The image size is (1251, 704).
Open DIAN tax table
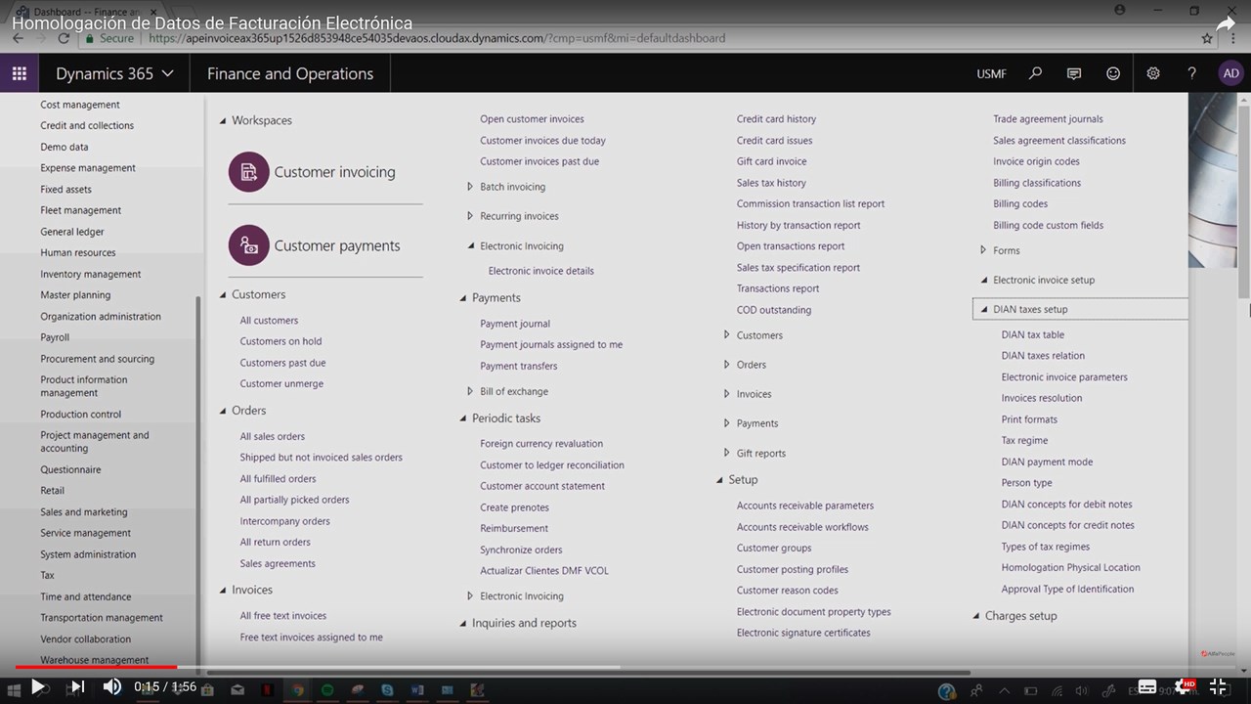click(1033, 334)
